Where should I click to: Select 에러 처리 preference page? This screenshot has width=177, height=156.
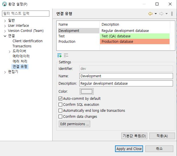tap(20, 61)
